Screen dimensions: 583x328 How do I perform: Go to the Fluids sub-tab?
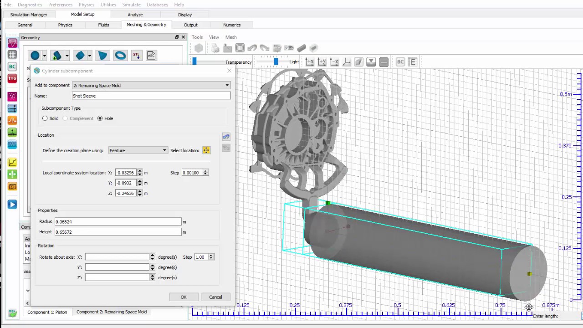(103, 25)
